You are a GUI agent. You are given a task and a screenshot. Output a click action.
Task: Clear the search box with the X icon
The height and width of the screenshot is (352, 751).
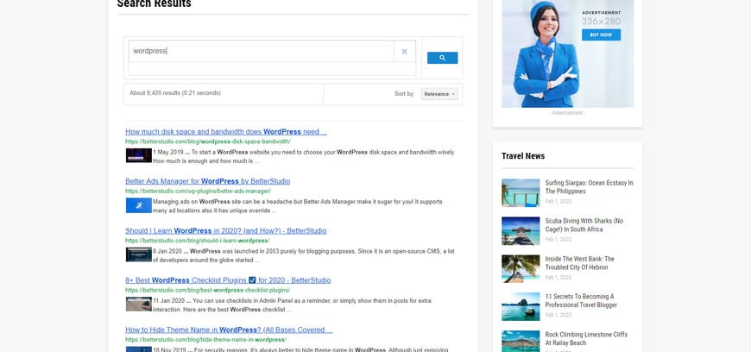404,51
